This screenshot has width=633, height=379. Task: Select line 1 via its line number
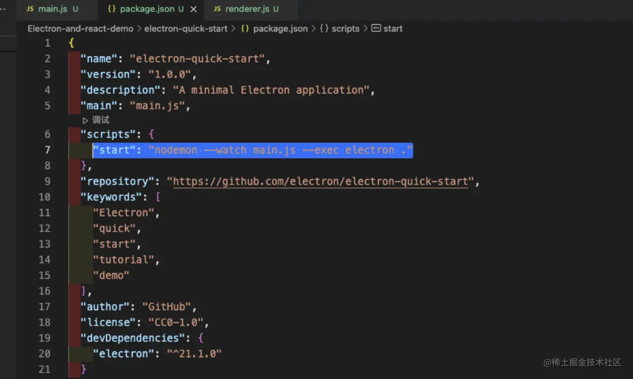[x=47, y=43]
